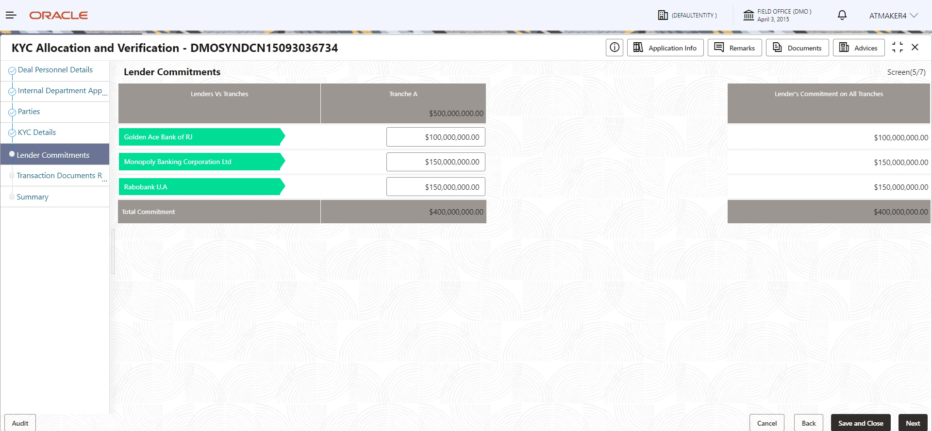Screen dimensions: 932x431
Task: Click the April 3, 2015 date
Action: coord(773,19)
